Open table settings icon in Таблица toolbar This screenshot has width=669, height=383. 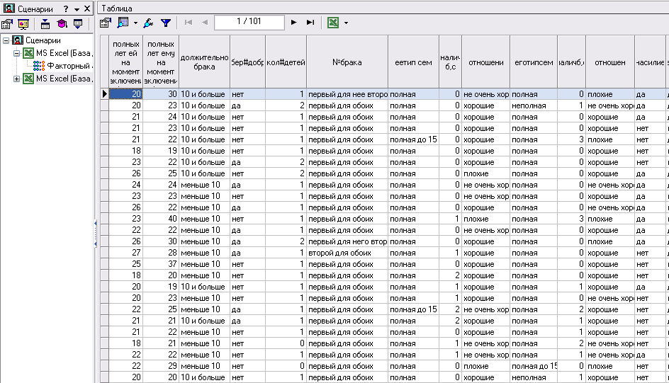coord(106,23)
